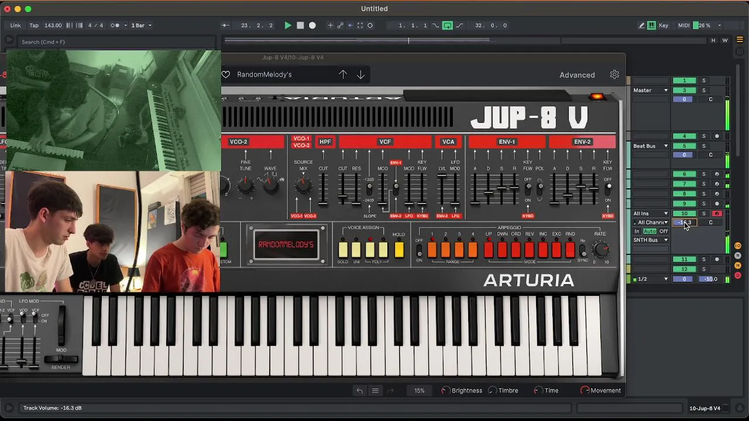Start playback with the green Play button
The width and height of the screenshot is (749, 421).
pos(287,25)
